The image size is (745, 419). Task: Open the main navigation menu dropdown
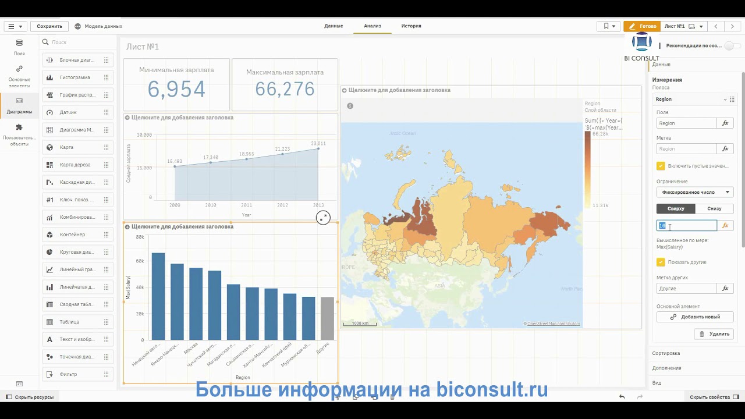click(15, 26)
